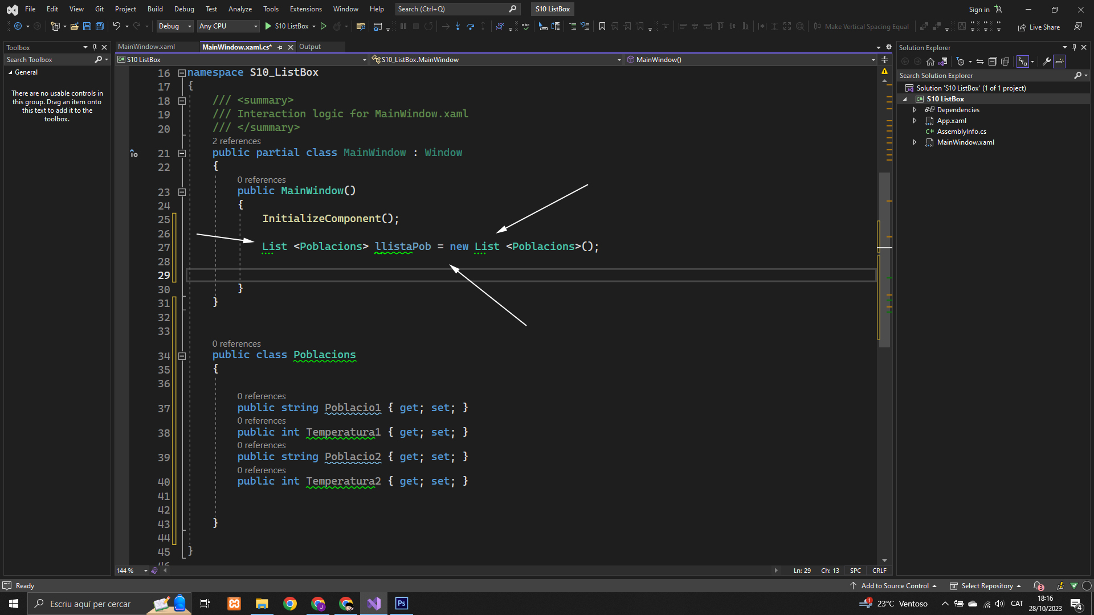Click the bookmark icon in the toolbar
This screenshot has height=615, width=1094.
(x=602, y=26)
